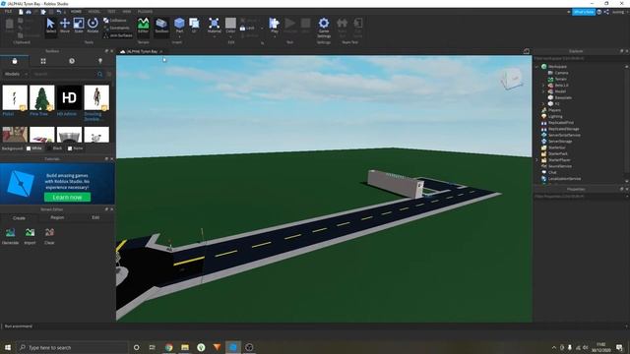Select the Pine Tree model thumbnail
The image size is (630, 354).
click(x=41, y=97)
